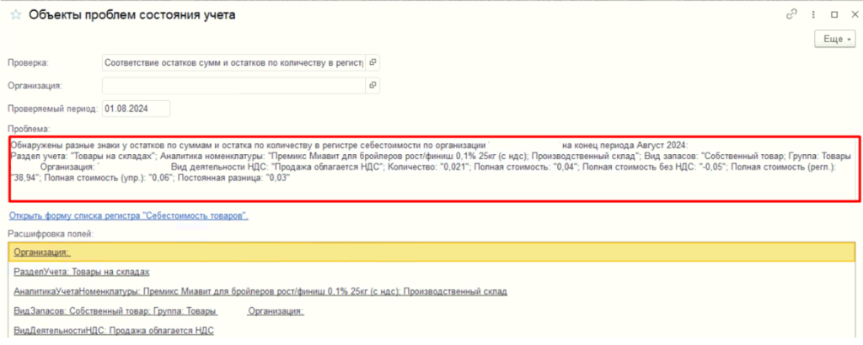Open the АналитикаУчетаНоменклатуры Премикс Миавит row

(x=260, y=291)
